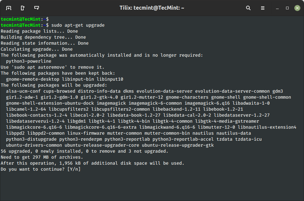Click the green close button
The image size is (304, 201).
297,8
